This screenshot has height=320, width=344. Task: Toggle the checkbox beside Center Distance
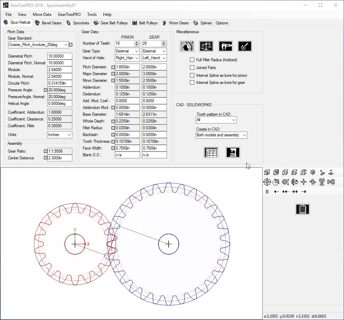point(46,158)
